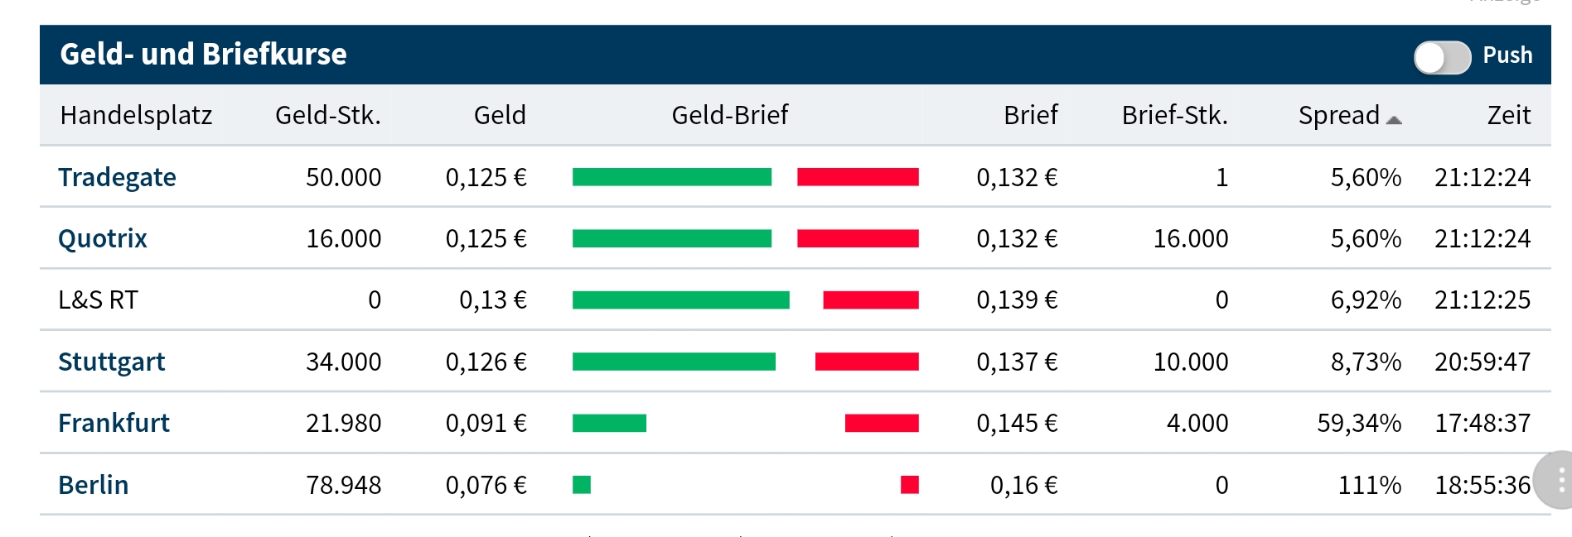Open the Tradegate exchange link

117,177
